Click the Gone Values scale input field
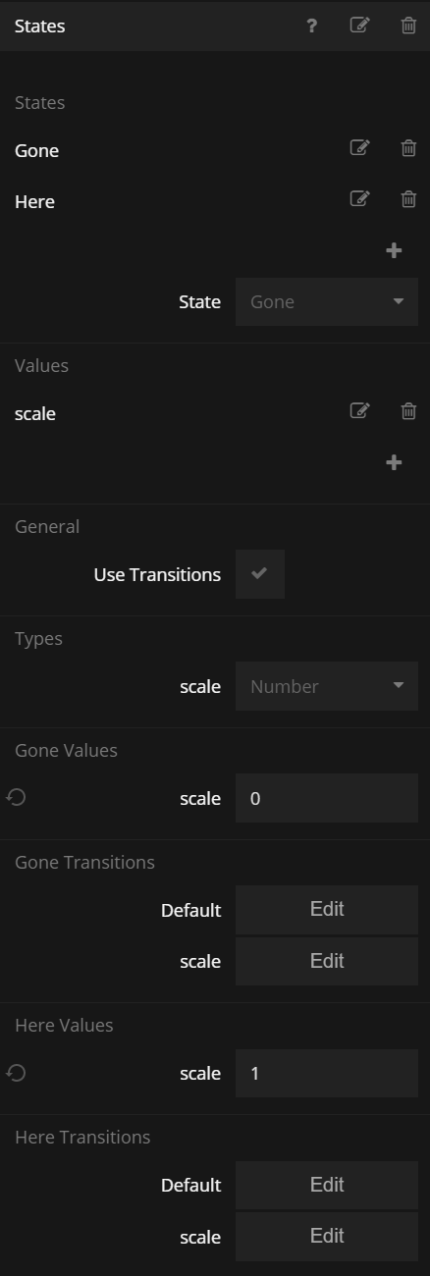Viewport: 430px width, 1276px height. [x=327, y=798]
